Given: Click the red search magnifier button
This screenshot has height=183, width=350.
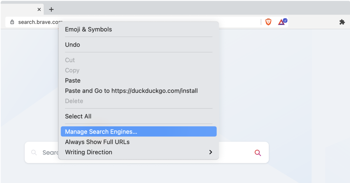Looking at the screenshot, I should tap(258, 153).
